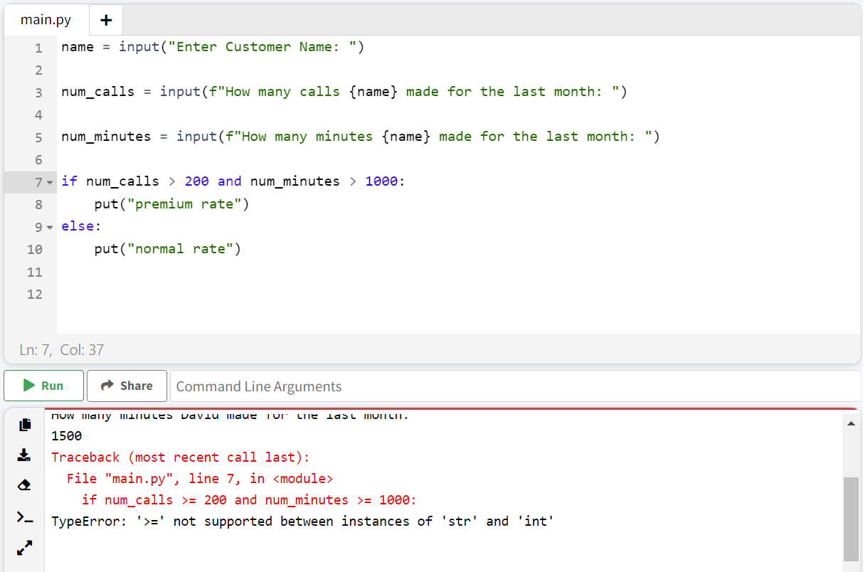Click line number 5 in the gutter

(38, 137)
